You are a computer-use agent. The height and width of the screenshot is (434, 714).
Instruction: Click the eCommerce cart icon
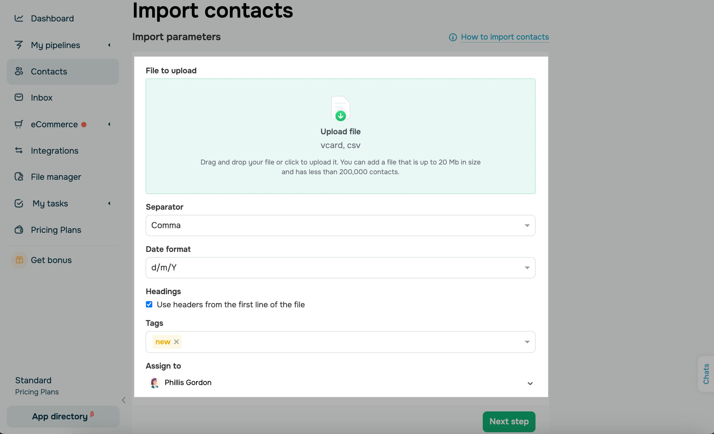(19, 124)
